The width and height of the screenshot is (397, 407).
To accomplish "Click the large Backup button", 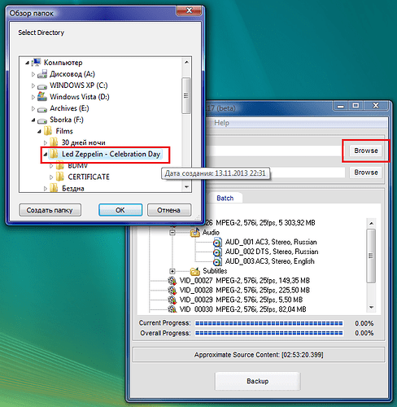I will 258,381.
